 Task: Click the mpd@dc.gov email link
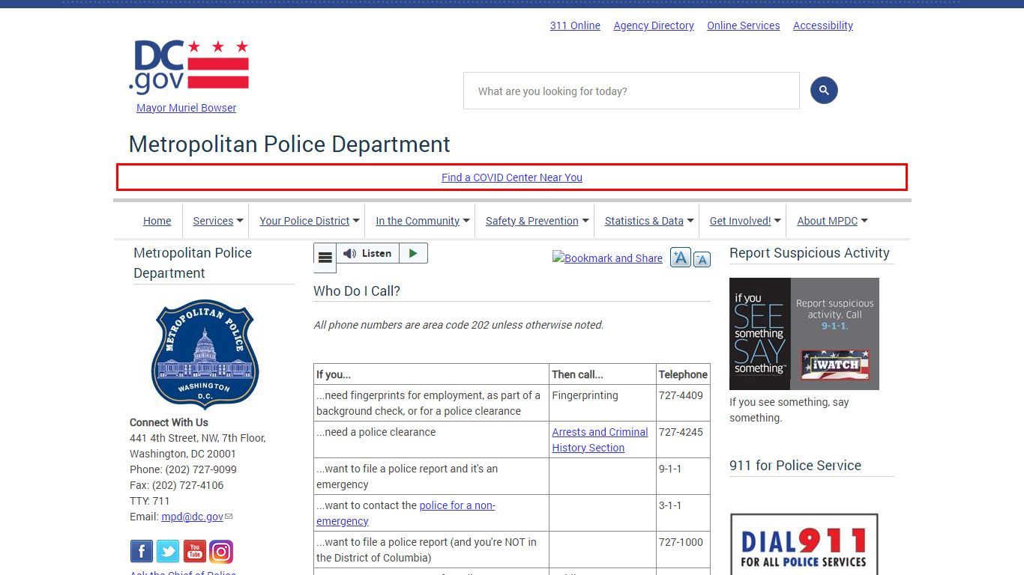[192, 517]
